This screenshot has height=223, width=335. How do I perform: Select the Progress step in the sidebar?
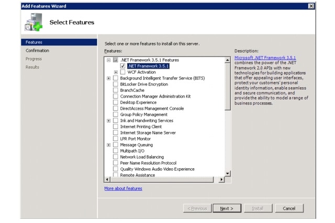pyautogui.click(x=33, y=59)
